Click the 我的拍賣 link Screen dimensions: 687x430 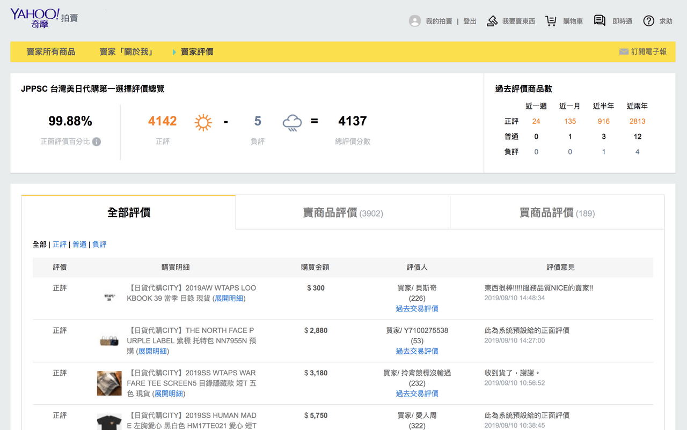tap(439, 21)
